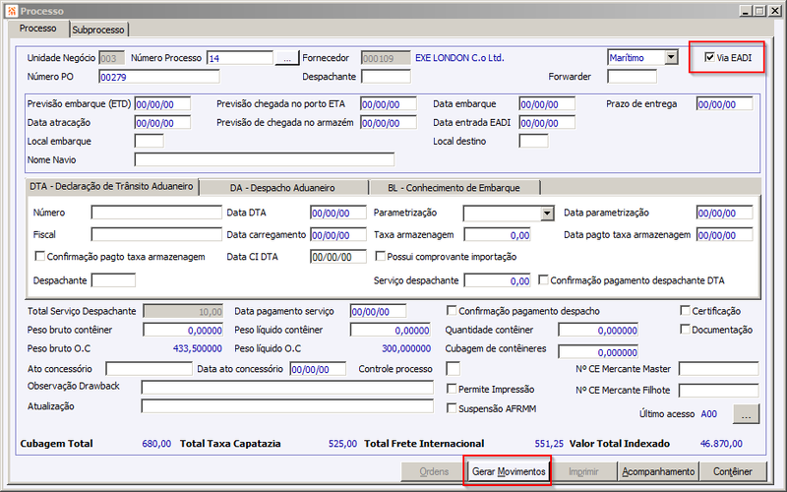
Task: Open the Marítimo transport dropdown
Action: coord(672,58)
